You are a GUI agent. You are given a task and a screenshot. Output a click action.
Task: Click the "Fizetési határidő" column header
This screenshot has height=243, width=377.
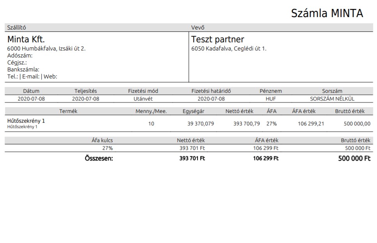[211, 91]
